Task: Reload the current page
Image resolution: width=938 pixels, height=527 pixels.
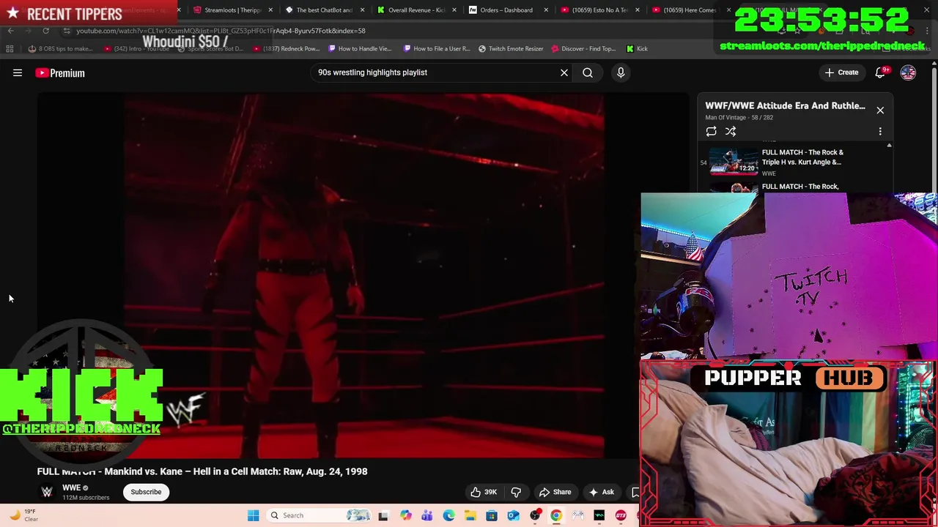Action: click(x=45, y=31)
